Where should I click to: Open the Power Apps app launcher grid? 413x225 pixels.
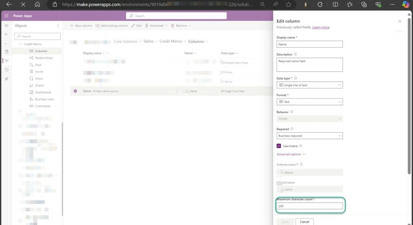[x=6, y=16]
